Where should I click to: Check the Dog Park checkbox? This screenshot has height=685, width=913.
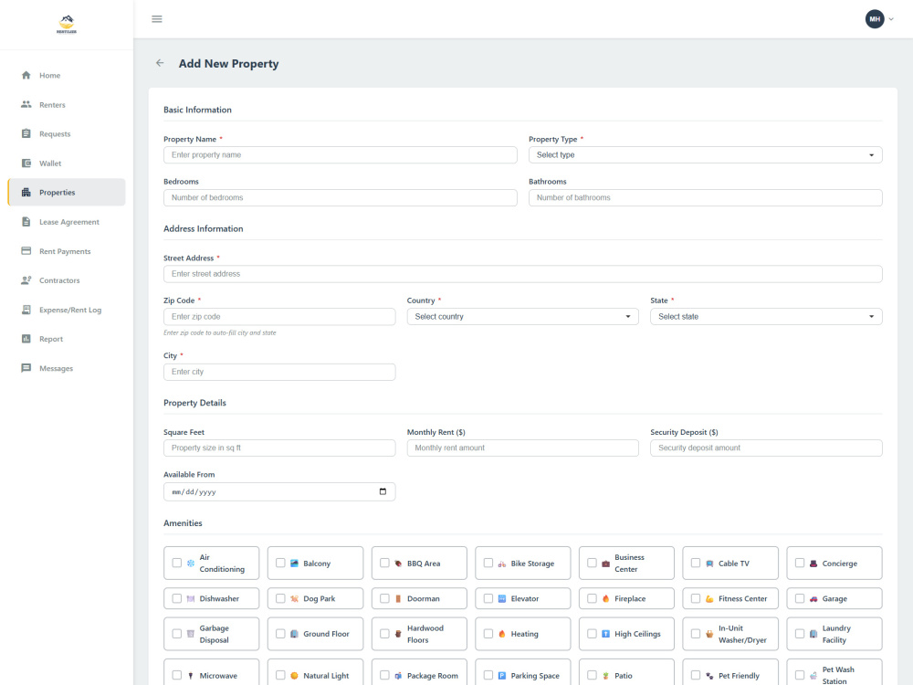click(x=280, y=598)
